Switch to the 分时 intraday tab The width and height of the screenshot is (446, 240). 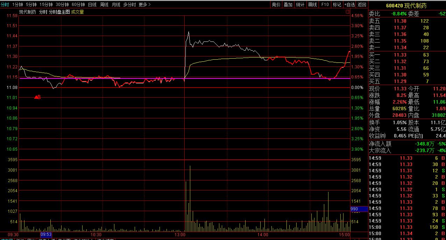5,5
